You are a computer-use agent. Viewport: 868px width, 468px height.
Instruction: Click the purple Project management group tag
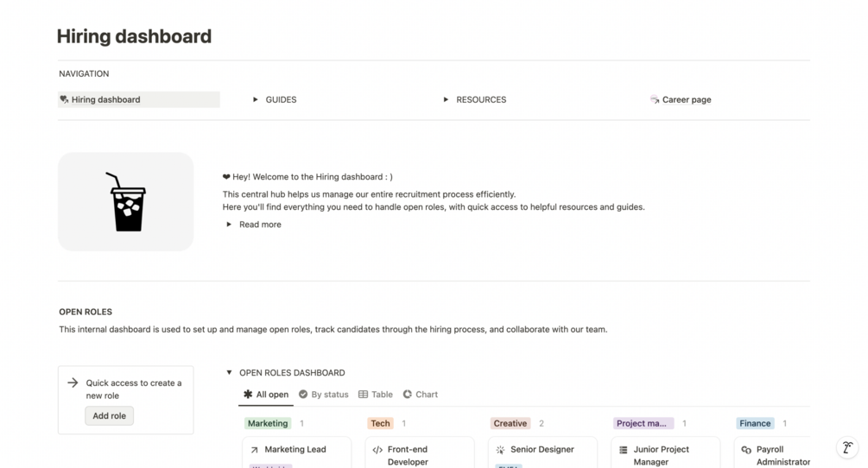tap(643, 423)
